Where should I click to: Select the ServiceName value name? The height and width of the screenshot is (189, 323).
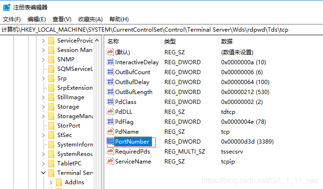(x=133, y=162)
